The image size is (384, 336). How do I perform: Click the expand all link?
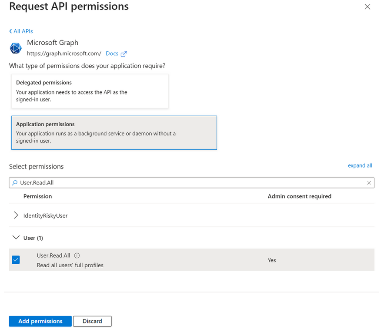[360, 166]
